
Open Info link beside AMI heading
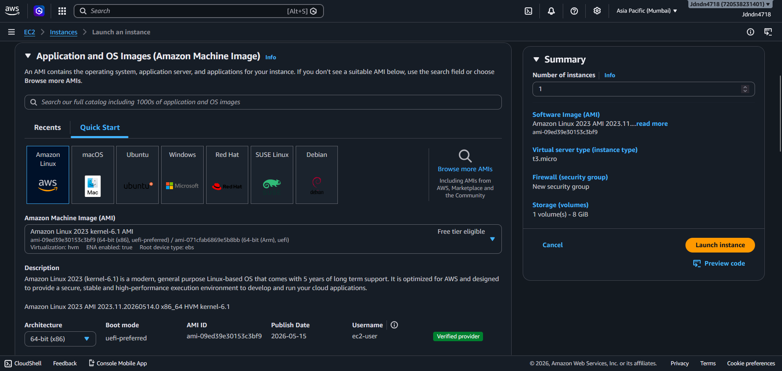[x=271, y=57]
